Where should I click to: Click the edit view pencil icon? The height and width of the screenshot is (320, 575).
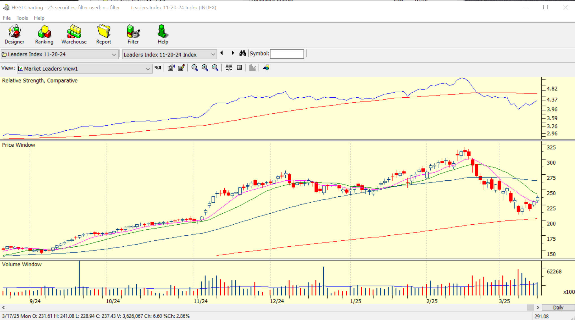[x=181, y=68]
